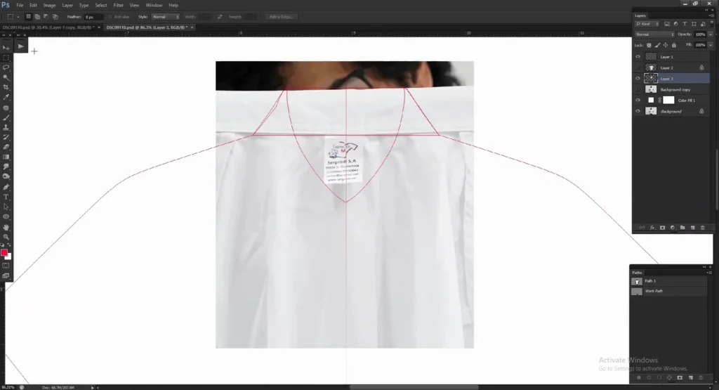The image size is (719, 390).
Task: Click the Feather input field
Action: pos(93,16)
